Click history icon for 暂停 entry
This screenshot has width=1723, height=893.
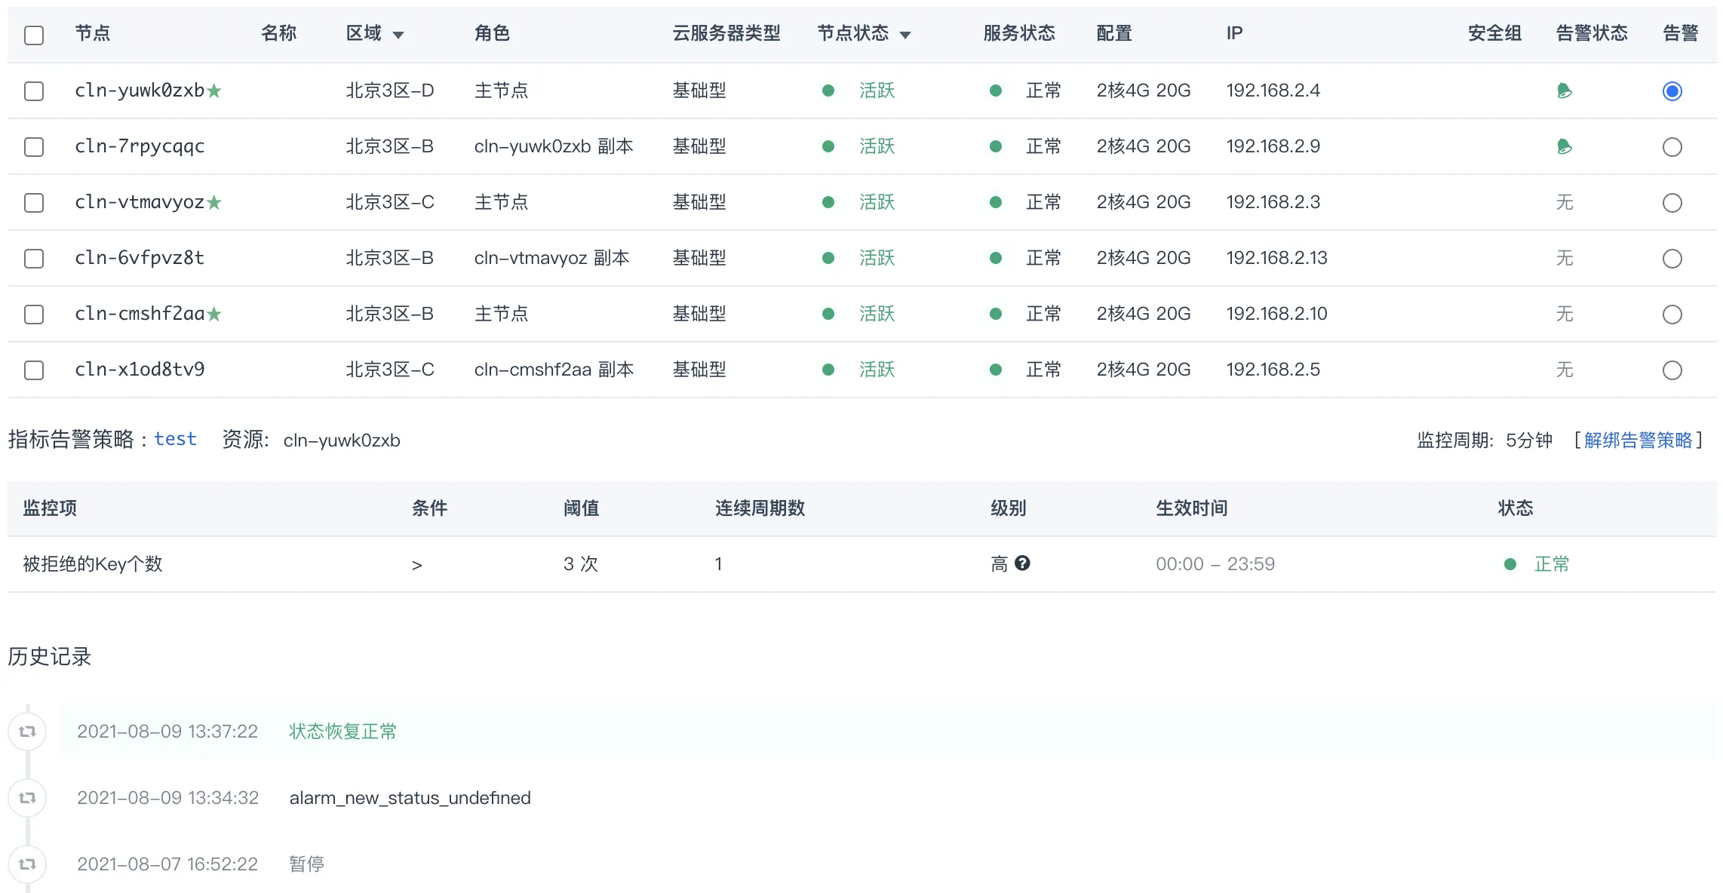pos(28,864)
